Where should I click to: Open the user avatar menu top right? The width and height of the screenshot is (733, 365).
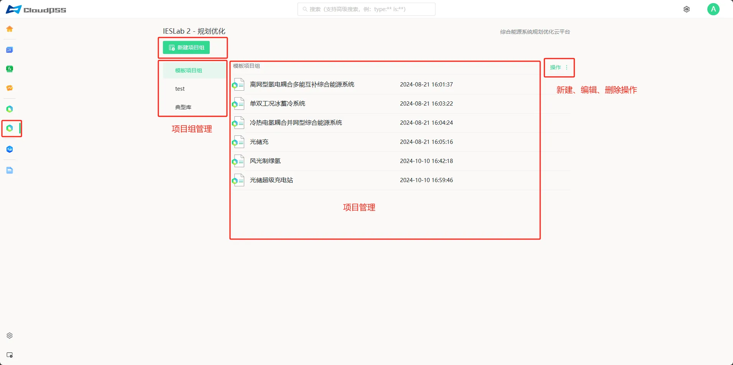pos(713,9)
